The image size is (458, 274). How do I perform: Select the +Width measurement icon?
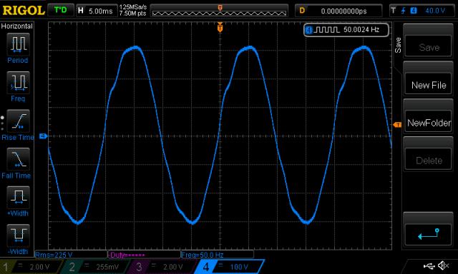[x=18, y=197]
